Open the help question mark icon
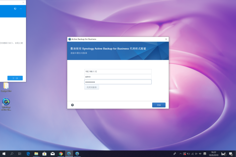This screenshot has height=157, width=236. [x=72, y=105]
